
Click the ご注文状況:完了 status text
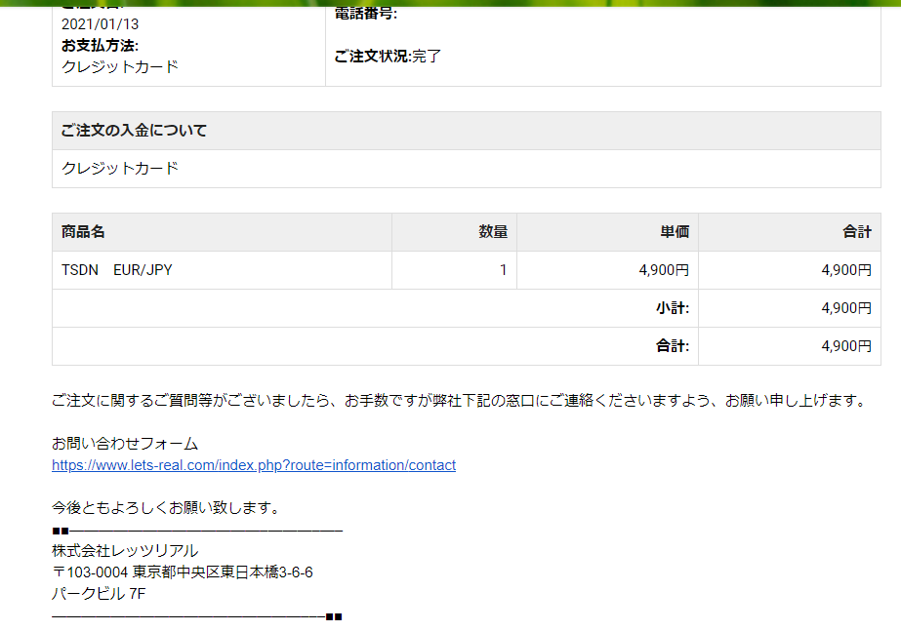(388, 57)
